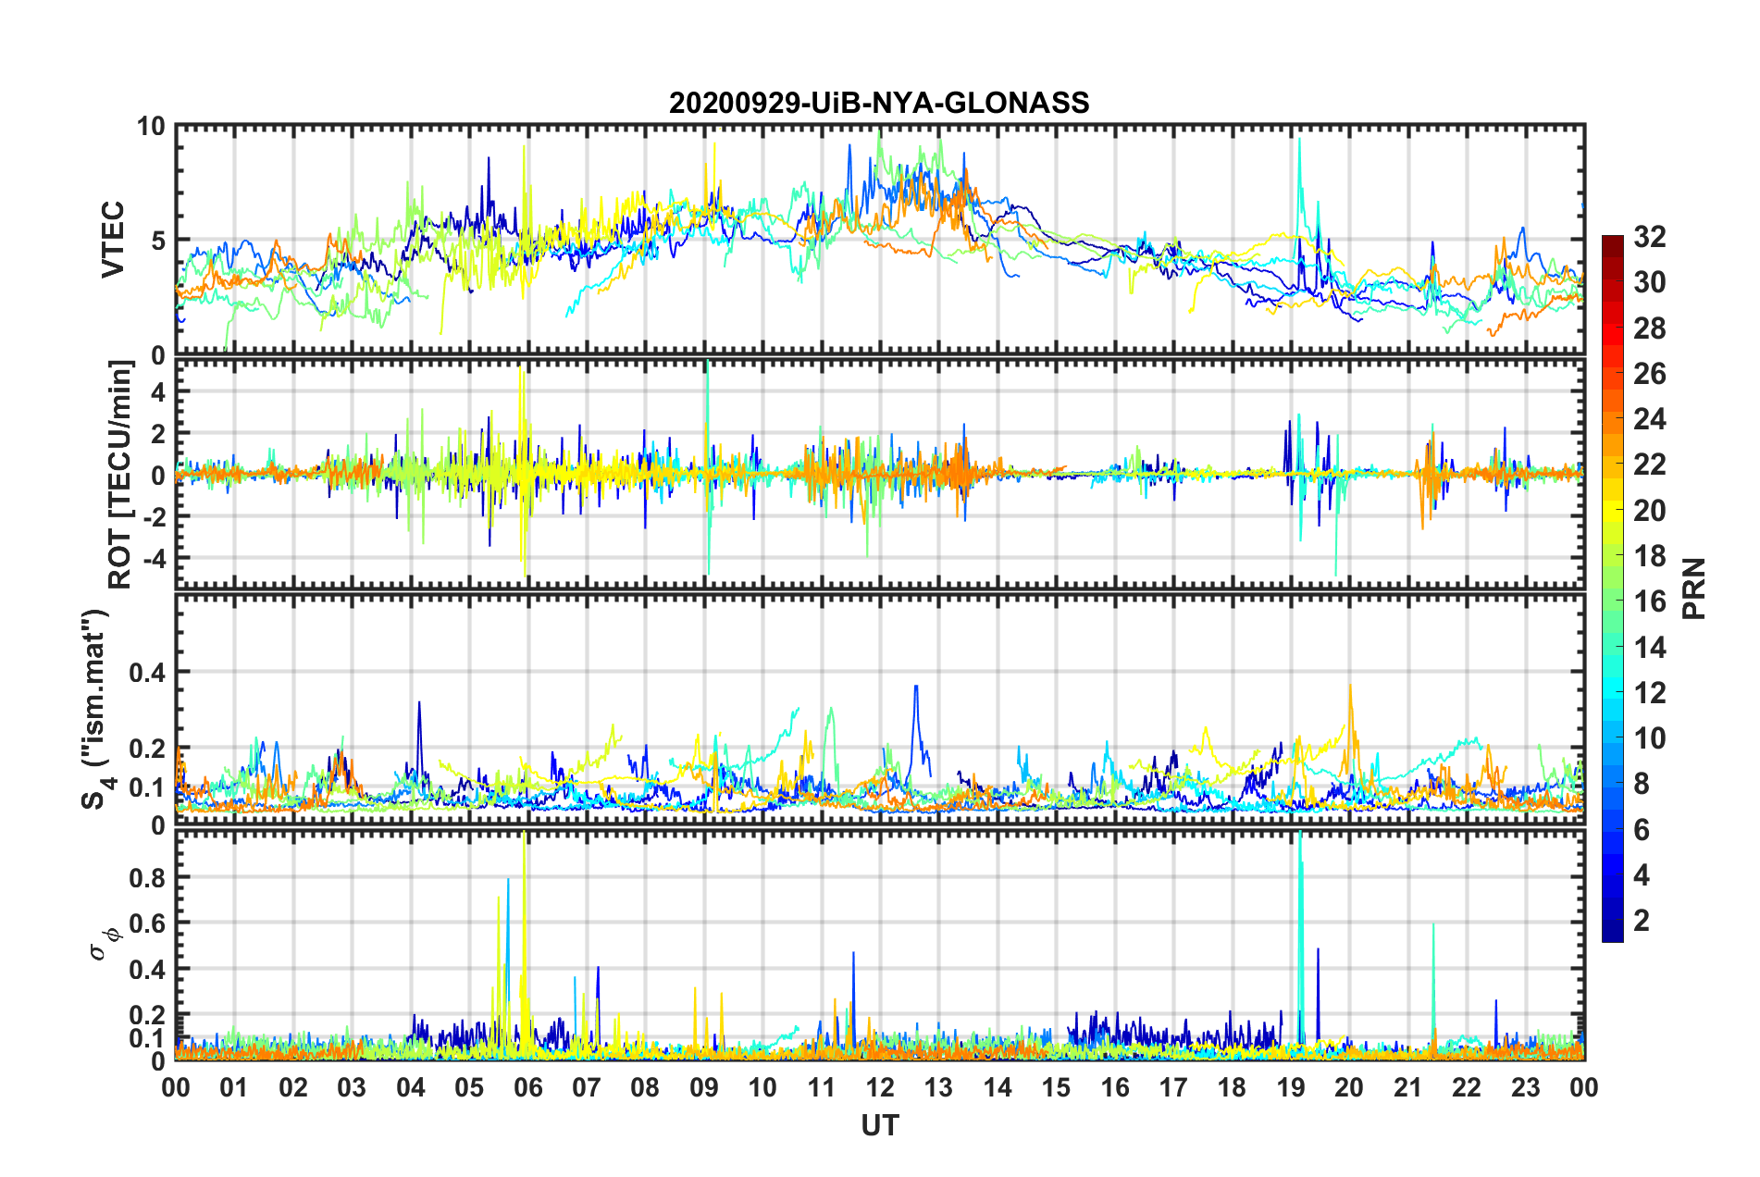Click ROT axis tick label 4

[158, 392]
